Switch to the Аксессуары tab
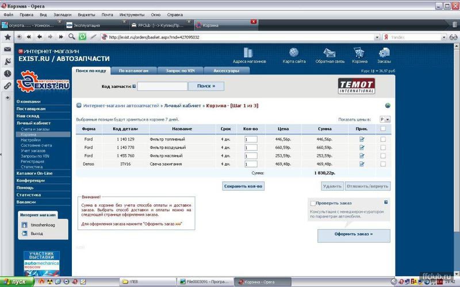The image size is (460, 287). coord(226,71)
